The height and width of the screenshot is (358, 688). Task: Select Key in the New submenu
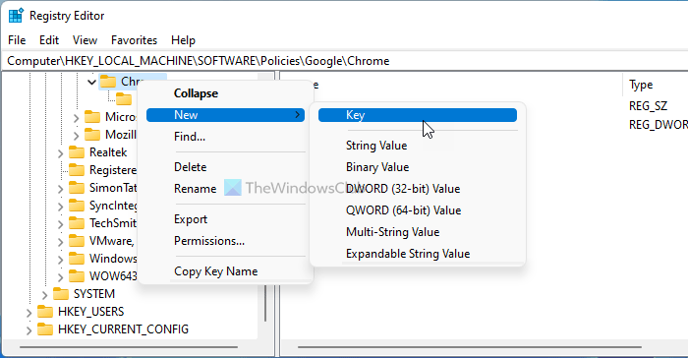point(418,115)
